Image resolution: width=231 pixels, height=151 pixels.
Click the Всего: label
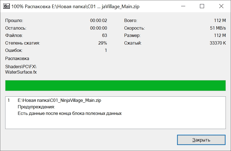pyautogui.click(x=131, y=20)
